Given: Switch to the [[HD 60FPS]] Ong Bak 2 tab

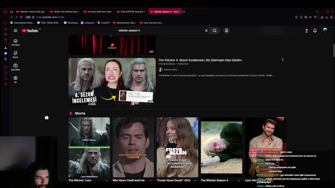Looking at the screenshot, I should (131, 11).
